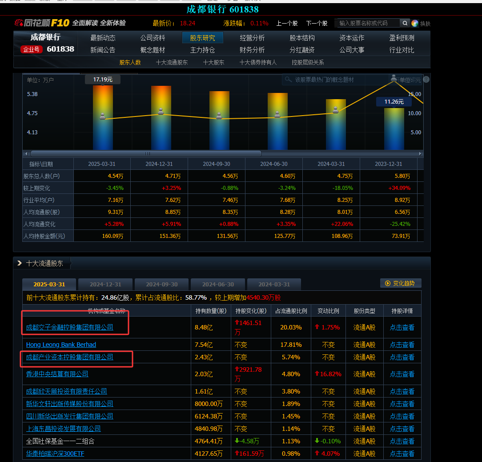
Task: Click the 企业号 badge
Action: 31,49
